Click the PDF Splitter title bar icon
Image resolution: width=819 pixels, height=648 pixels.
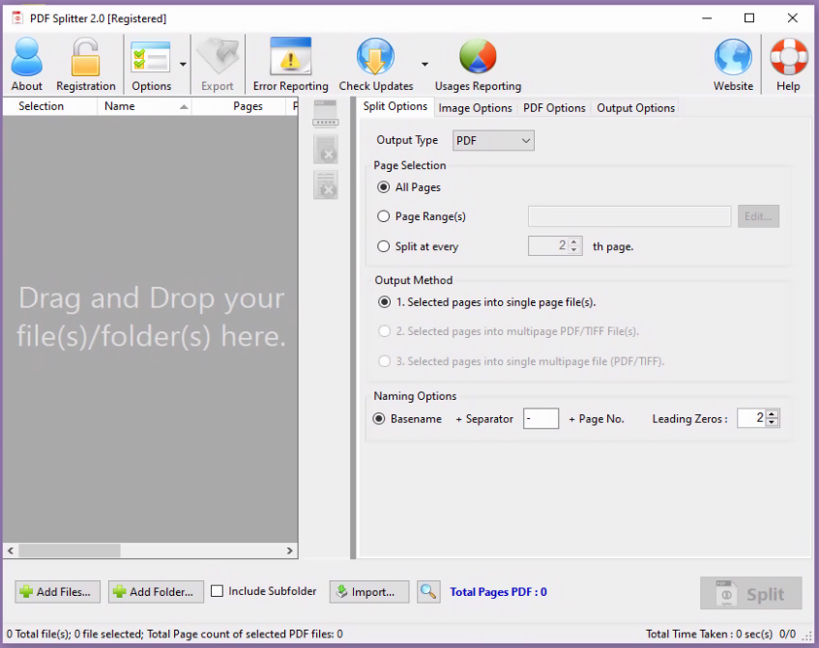click(x=17, y=18)
